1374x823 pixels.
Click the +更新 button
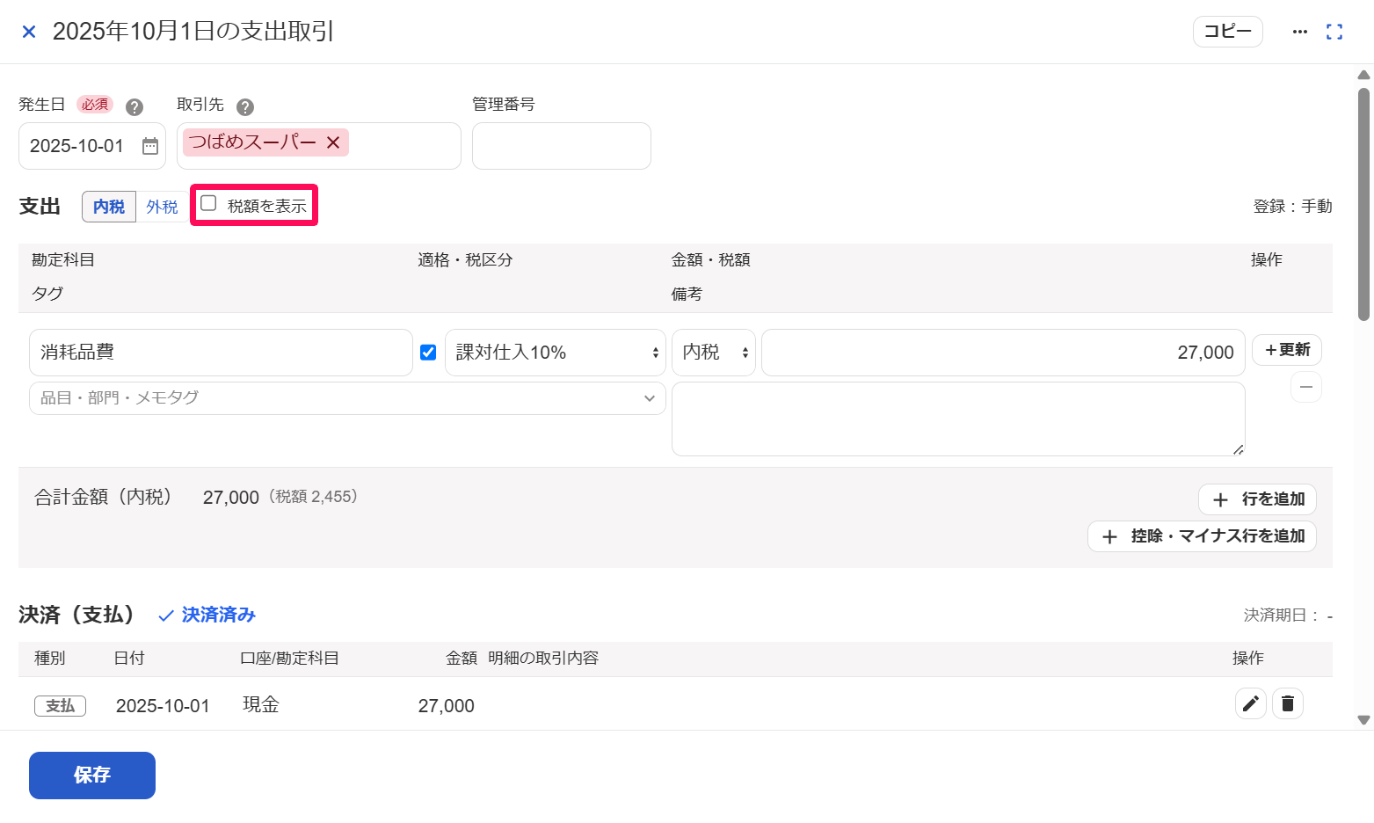(x=1287, y=350)
